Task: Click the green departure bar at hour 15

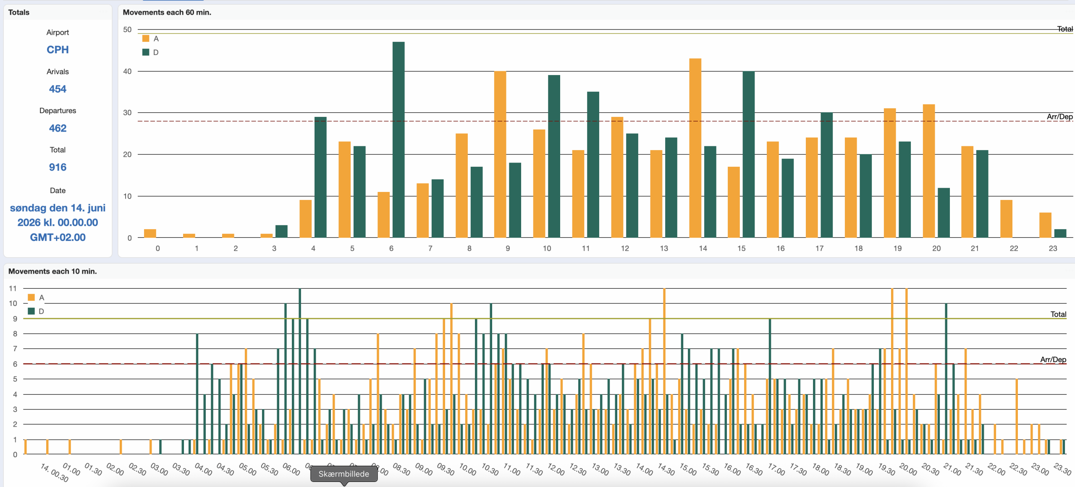Action: pos(748,154)
